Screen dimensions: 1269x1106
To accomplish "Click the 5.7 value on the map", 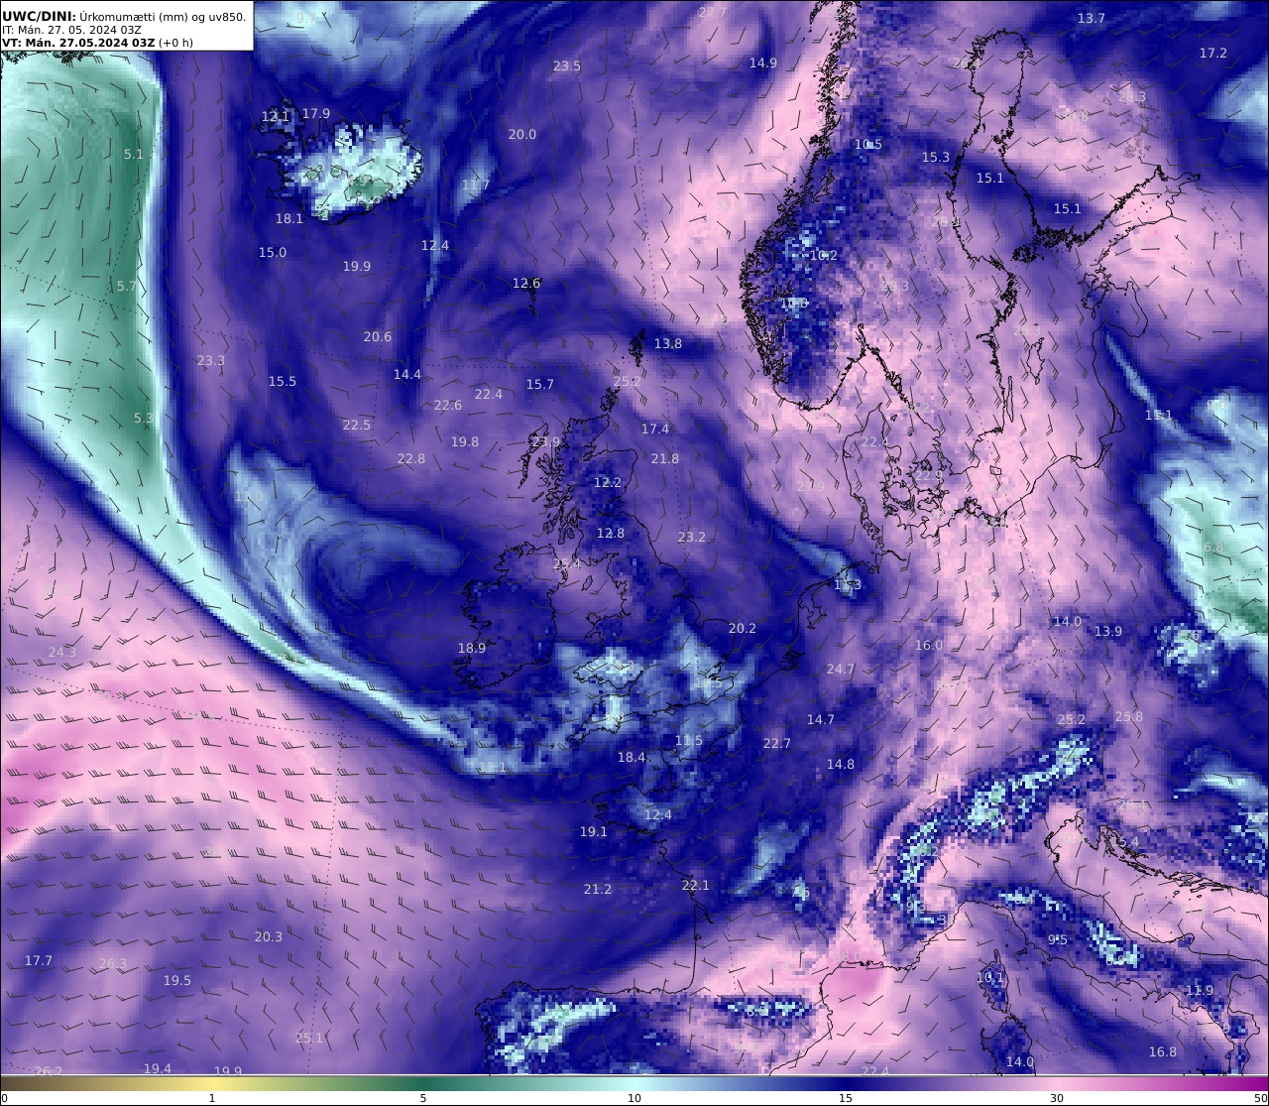I will [x=127, y=286].
